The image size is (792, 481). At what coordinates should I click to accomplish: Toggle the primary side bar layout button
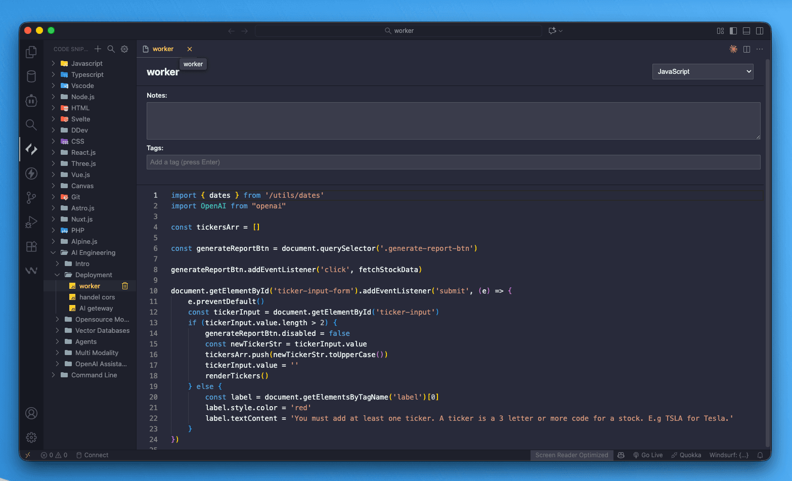[733, 31]
